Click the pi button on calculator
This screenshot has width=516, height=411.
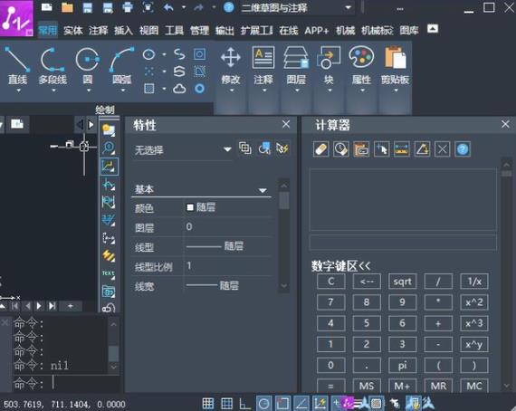402,365
